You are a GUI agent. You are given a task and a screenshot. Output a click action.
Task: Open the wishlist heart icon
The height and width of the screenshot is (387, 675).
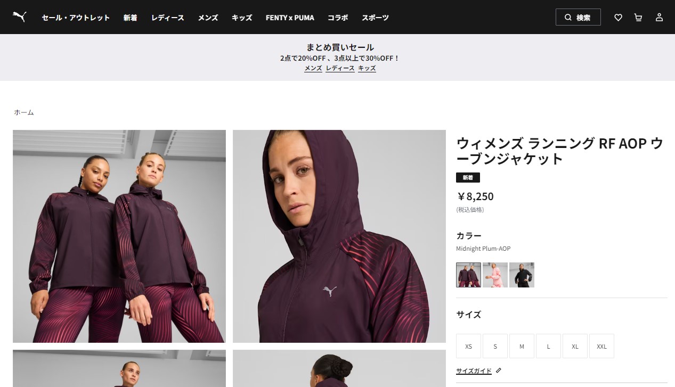(618, 18)
